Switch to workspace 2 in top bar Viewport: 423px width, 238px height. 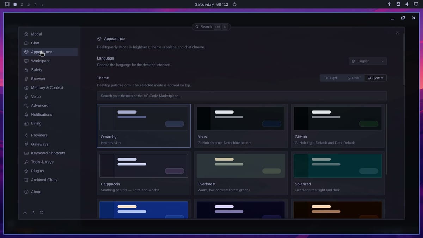[x=22, y=4]
